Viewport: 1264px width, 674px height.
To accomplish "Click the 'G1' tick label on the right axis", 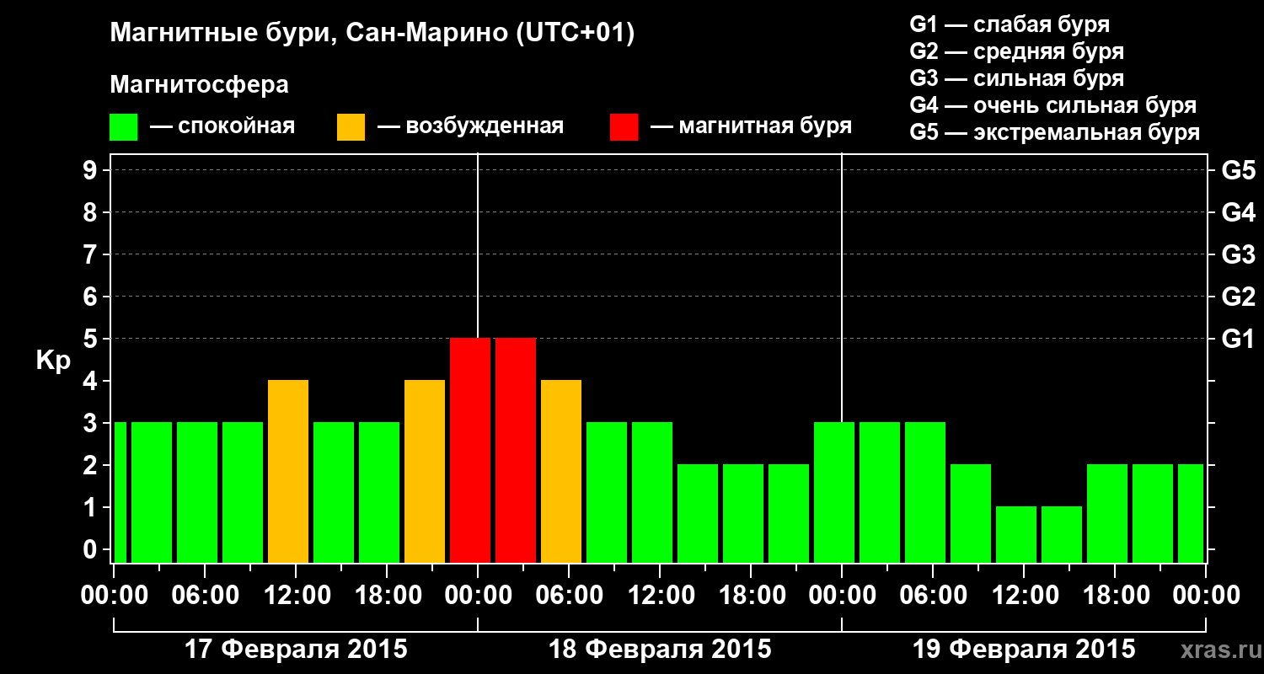I will click(x=1238, y=340).
